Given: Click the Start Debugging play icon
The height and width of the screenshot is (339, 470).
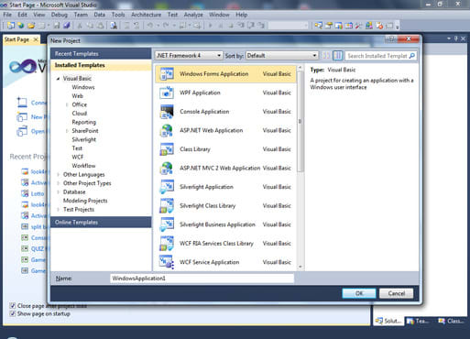Looking at the screenshot, I should point(211,26).
